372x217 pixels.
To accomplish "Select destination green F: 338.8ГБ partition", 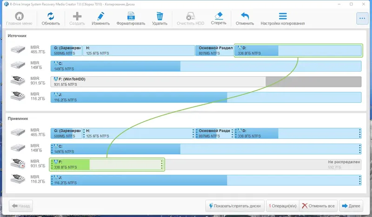I will (x=107, y=164).
